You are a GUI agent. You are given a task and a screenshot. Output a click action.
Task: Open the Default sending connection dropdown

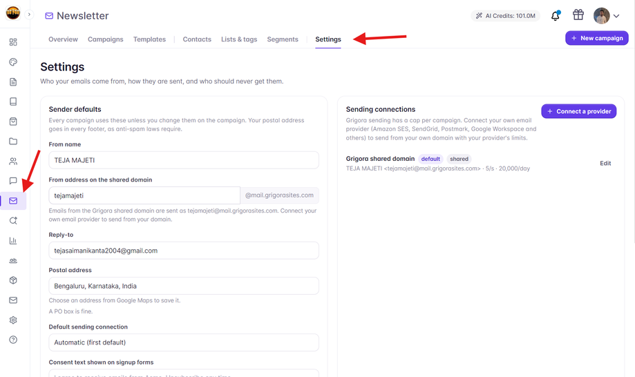[x=184, y=342]
